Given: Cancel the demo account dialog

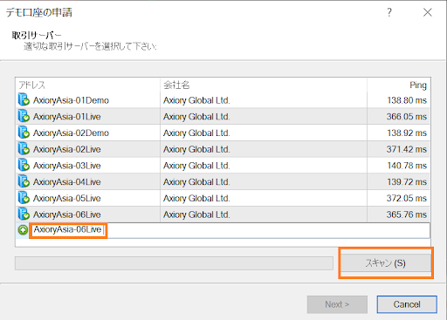Looking at the screenshot, I should (x=407, y=304).
